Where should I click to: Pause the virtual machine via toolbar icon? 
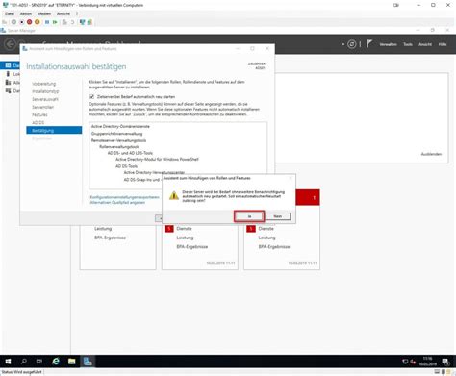coord(47,22)
